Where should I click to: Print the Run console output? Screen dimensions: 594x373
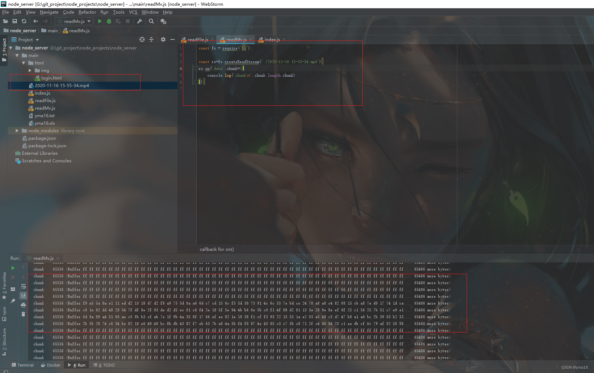pos(23,305)
